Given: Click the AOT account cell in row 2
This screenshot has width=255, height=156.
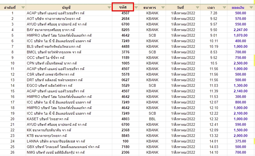Looking at the screenshot, I should [69, 19].
